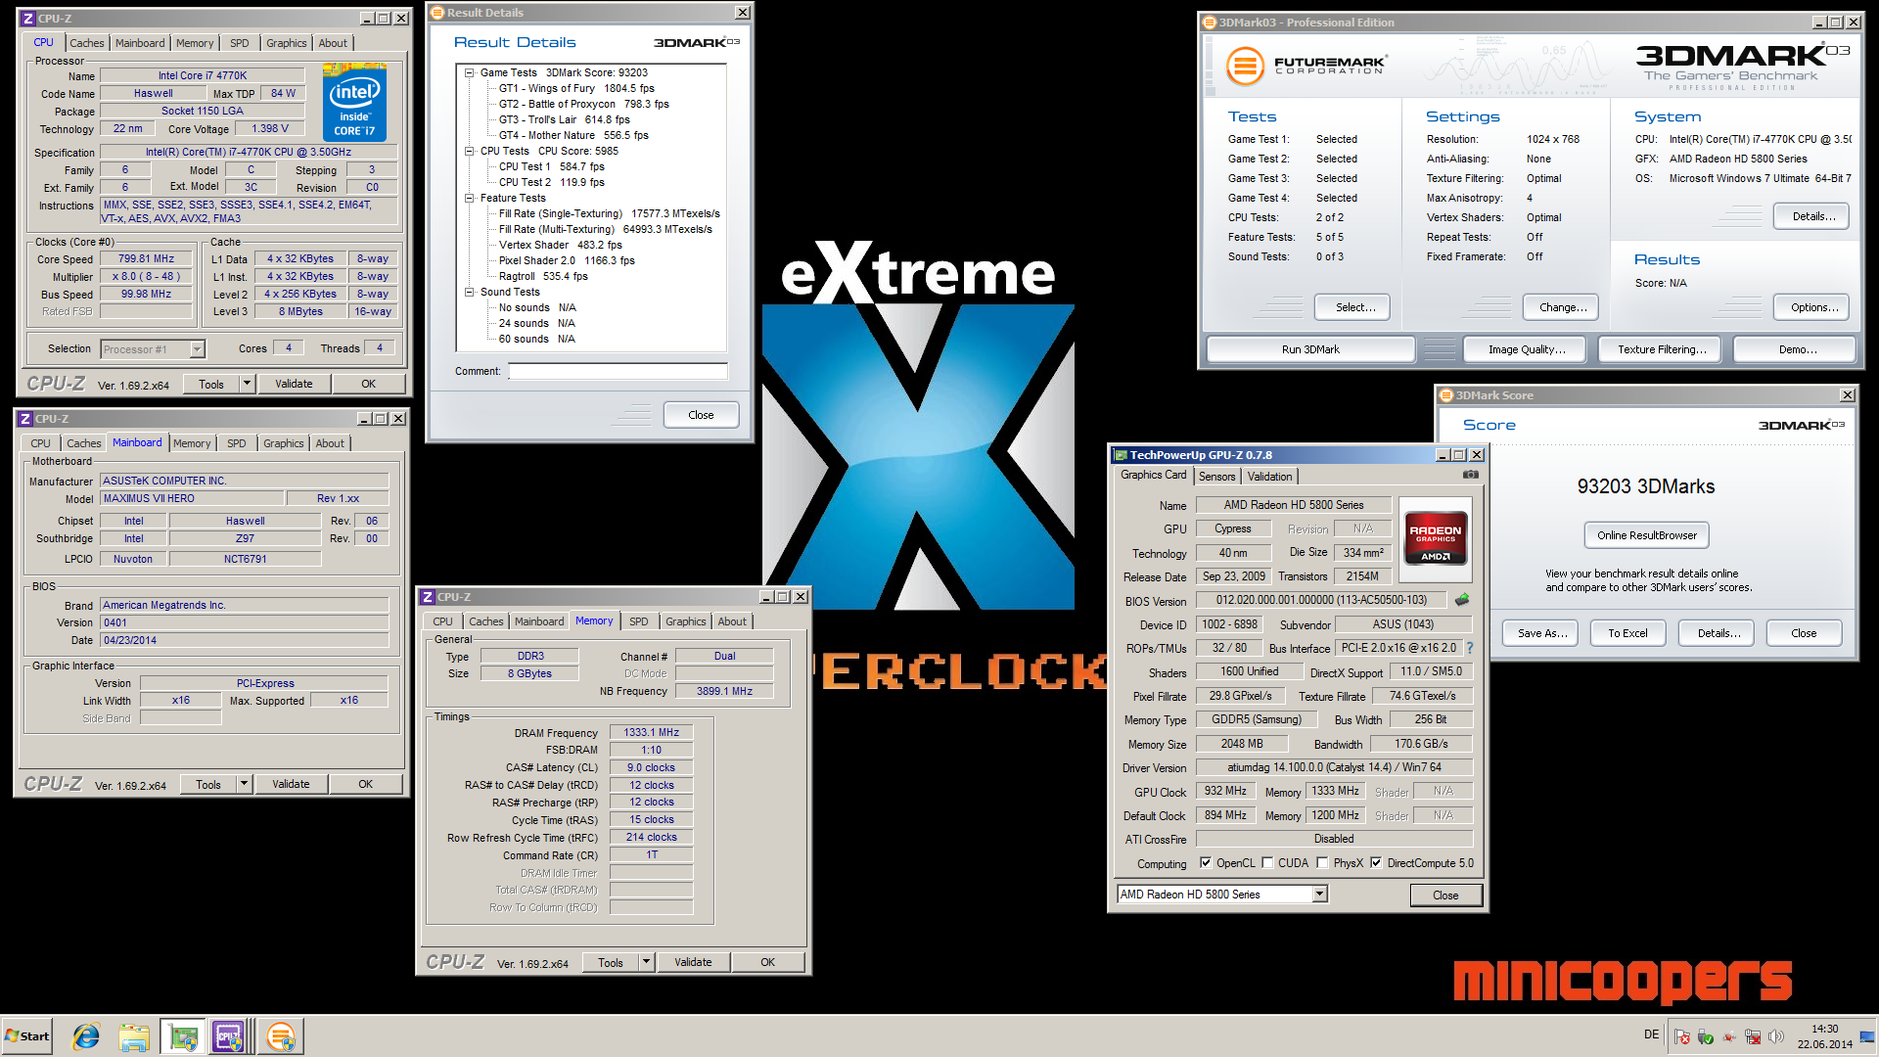Click the Action Center flag tray icon
The width and height of the screenshot is (1879, 1057).
(x=1682, y=1036)
